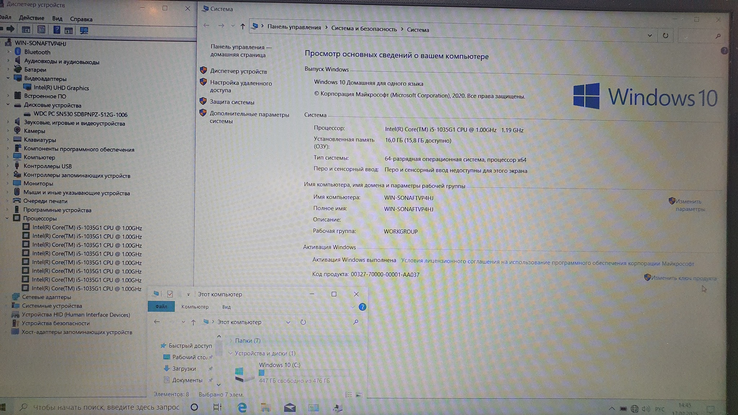Click the blue Help toolbar icon in Device Manager
The image size is (738, 415).
[57, 30]
